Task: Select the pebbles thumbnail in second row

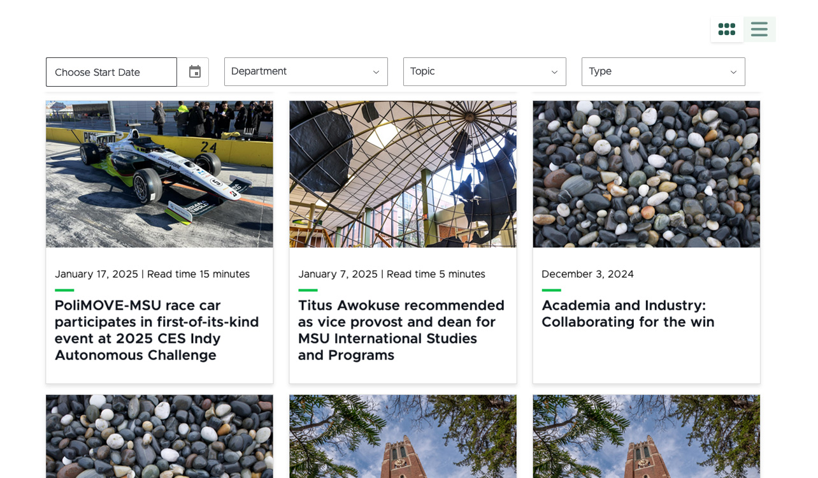Action: coord(159,436)
